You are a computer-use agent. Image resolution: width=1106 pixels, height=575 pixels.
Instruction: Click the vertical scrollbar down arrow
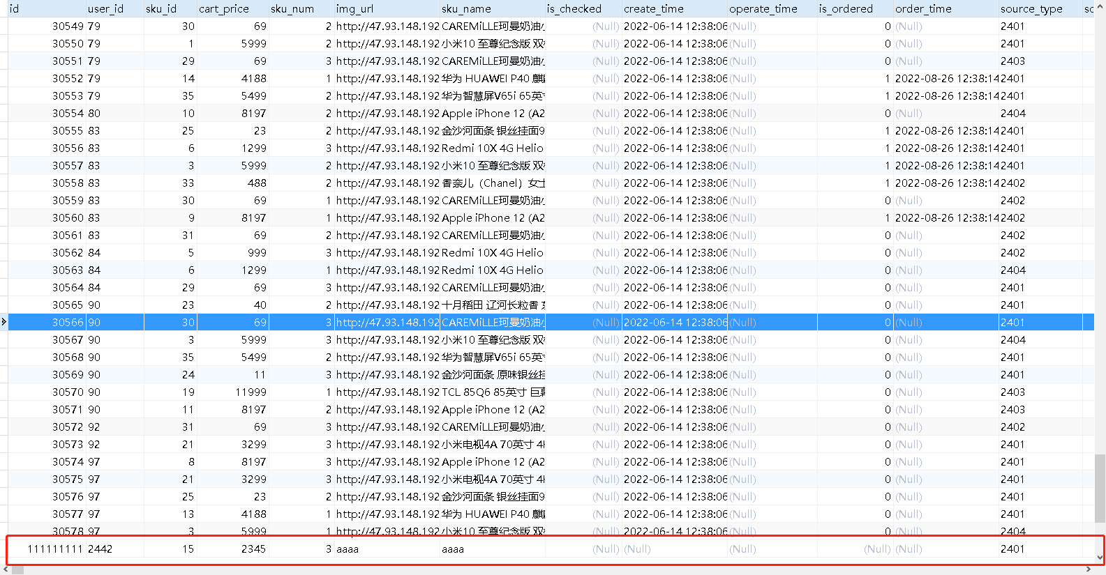click(1100, 558)
